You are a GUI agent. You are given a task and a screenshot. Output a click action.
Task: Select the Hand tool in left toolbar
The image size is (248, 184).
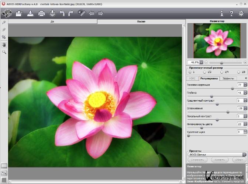click(4, 45)
